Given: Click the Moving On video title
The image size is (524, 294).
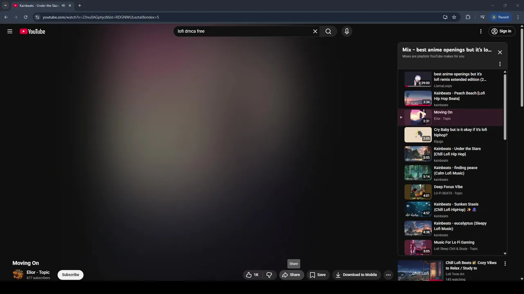Looking at the screenshot, I should coord(26,263).
